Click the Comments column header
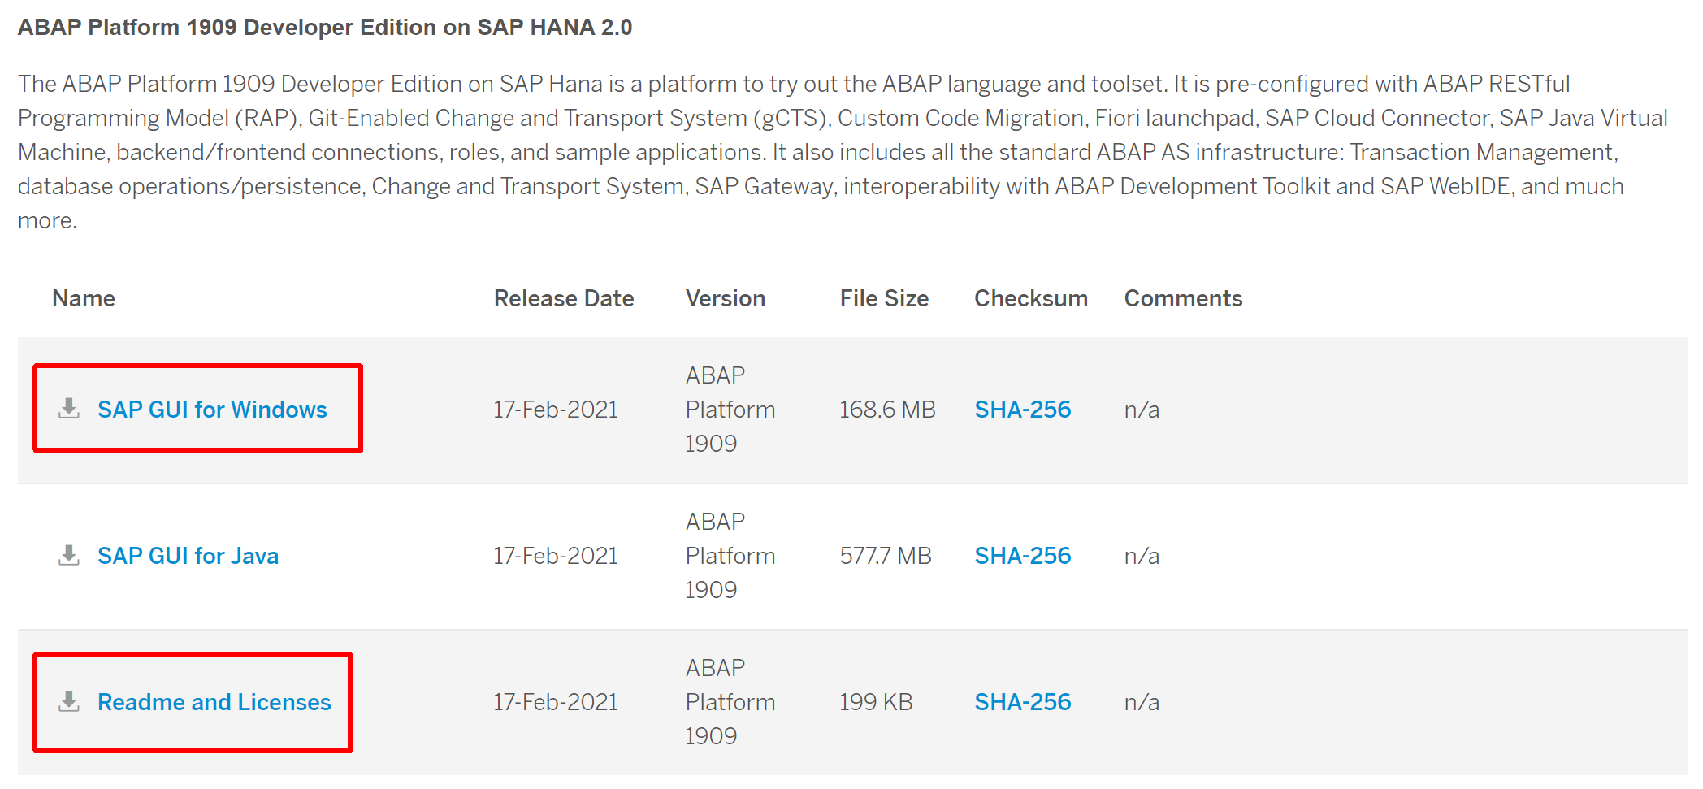This screenshot has height=789, width=1703. (1183, 299)
